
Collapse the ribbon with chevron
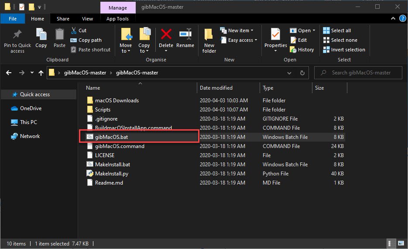click(x=393, y=18)
